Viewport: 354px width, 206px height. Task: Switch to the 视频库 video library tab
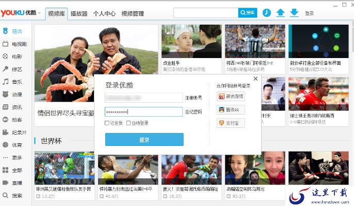click(x=56, y=14)
